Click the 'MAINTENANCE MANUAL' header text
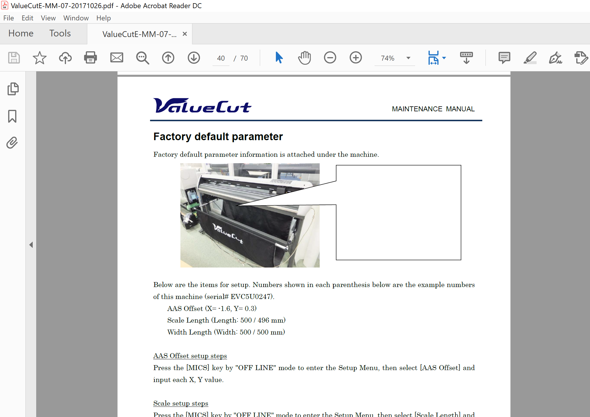This screenshot has height=417, width=590. [433, 109]
